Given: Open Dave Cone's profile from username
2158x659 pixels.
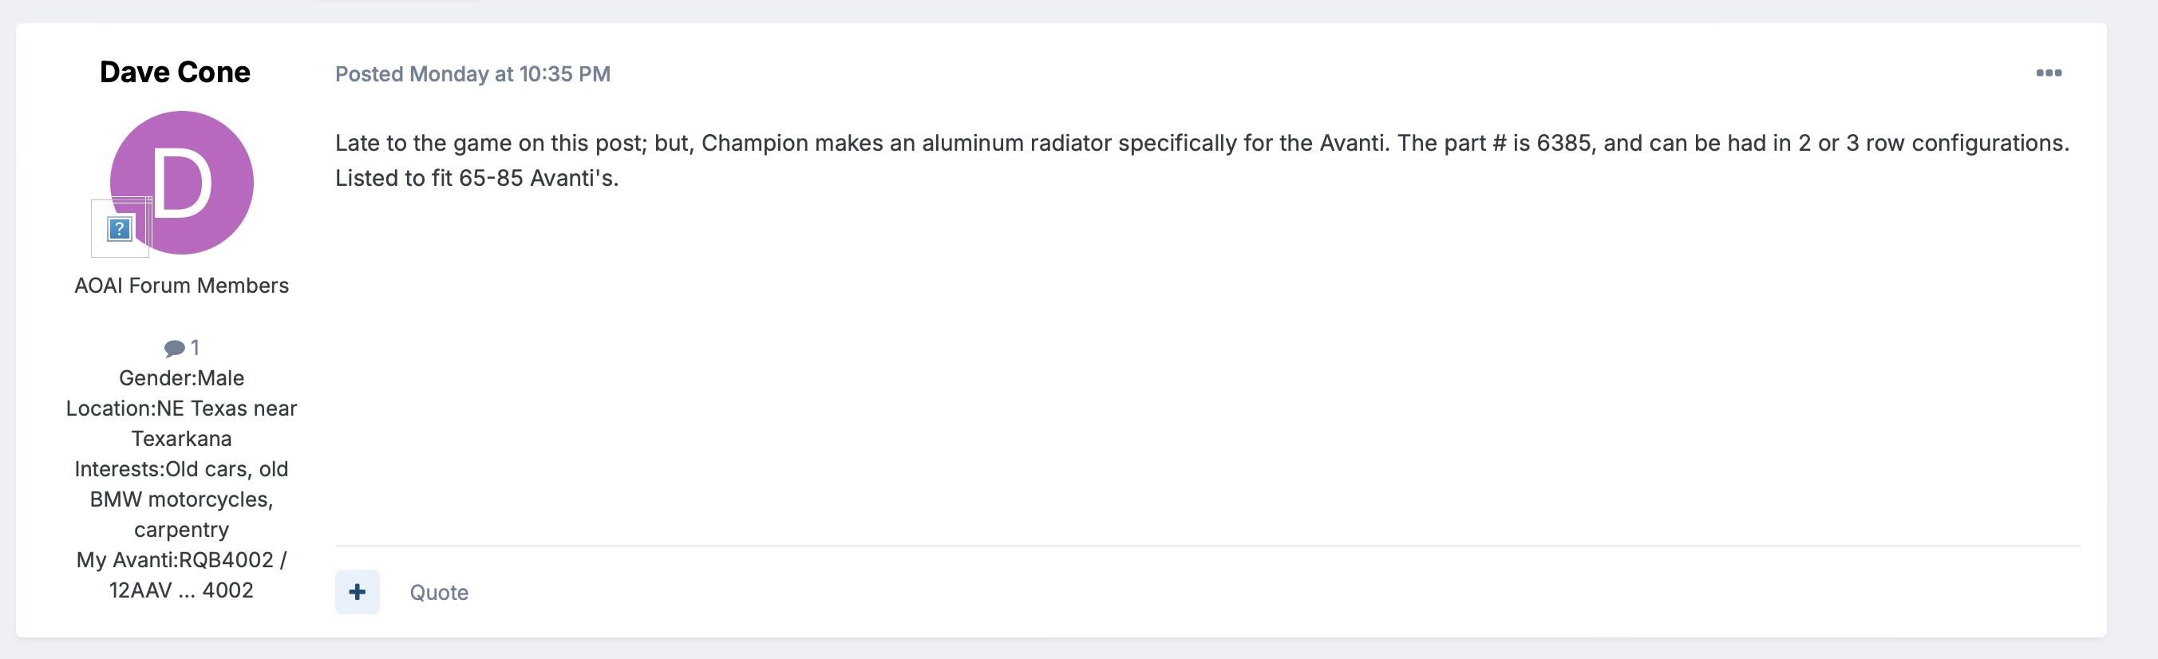Looking at the screenshot, I should 175,72.
